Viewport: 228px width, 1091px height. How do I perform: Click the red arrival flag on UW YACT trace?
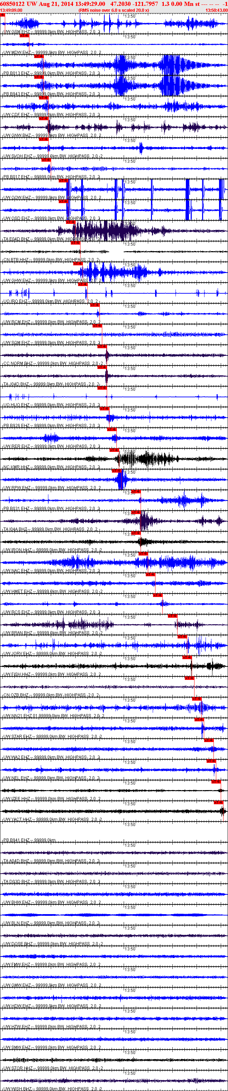[x=218, y=802]
